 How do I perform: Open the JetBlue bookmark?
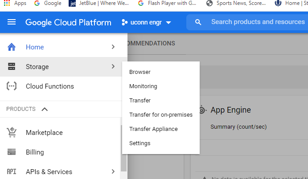point(99,3)
